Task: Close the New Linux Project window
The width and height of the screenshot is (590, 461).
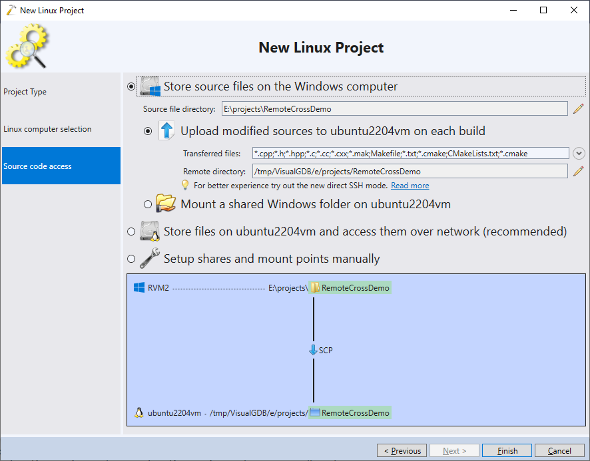Action: click(x=573, y=10)
